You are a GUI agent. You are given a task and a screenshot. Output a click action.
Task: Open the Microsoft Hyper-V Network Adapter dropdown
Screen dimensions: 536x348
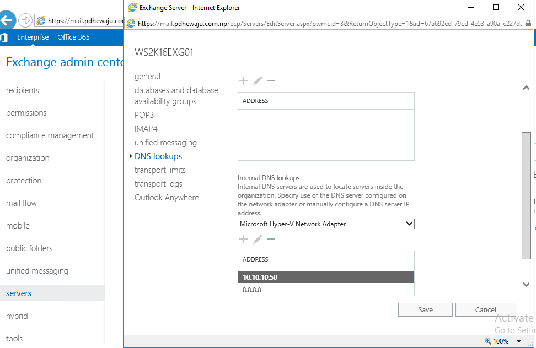[326, 224]
